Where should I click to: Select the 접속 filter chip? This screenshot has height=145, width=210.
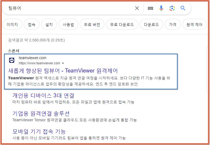(x=32, y=24)
